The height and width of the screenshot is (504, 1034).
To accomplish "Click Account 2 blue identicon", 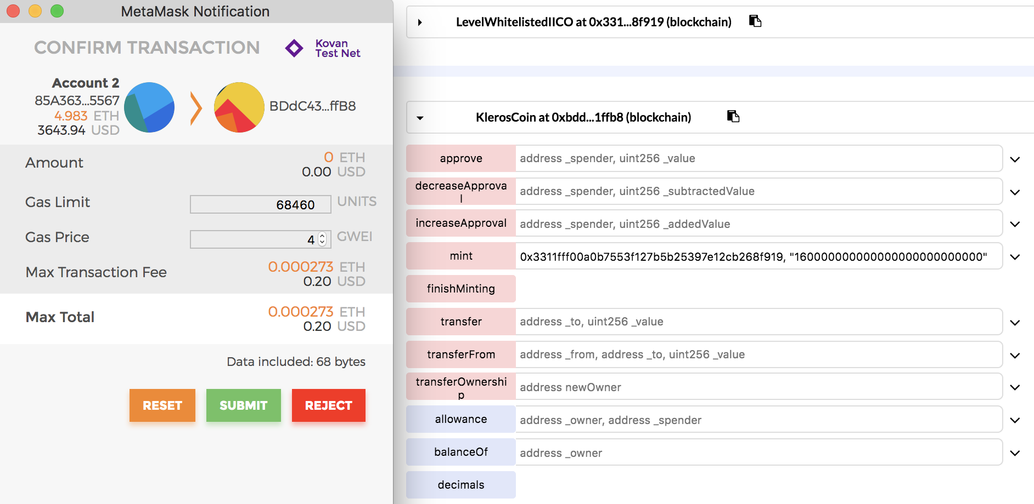I will 149,107.
